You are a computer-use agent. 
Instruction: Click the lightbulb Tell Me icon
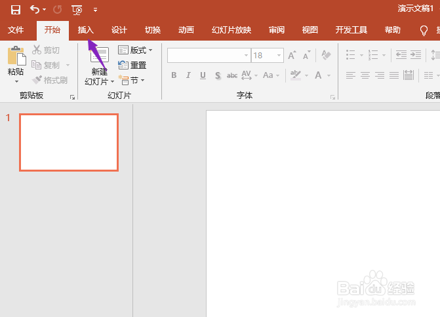(x=424, y=31)
